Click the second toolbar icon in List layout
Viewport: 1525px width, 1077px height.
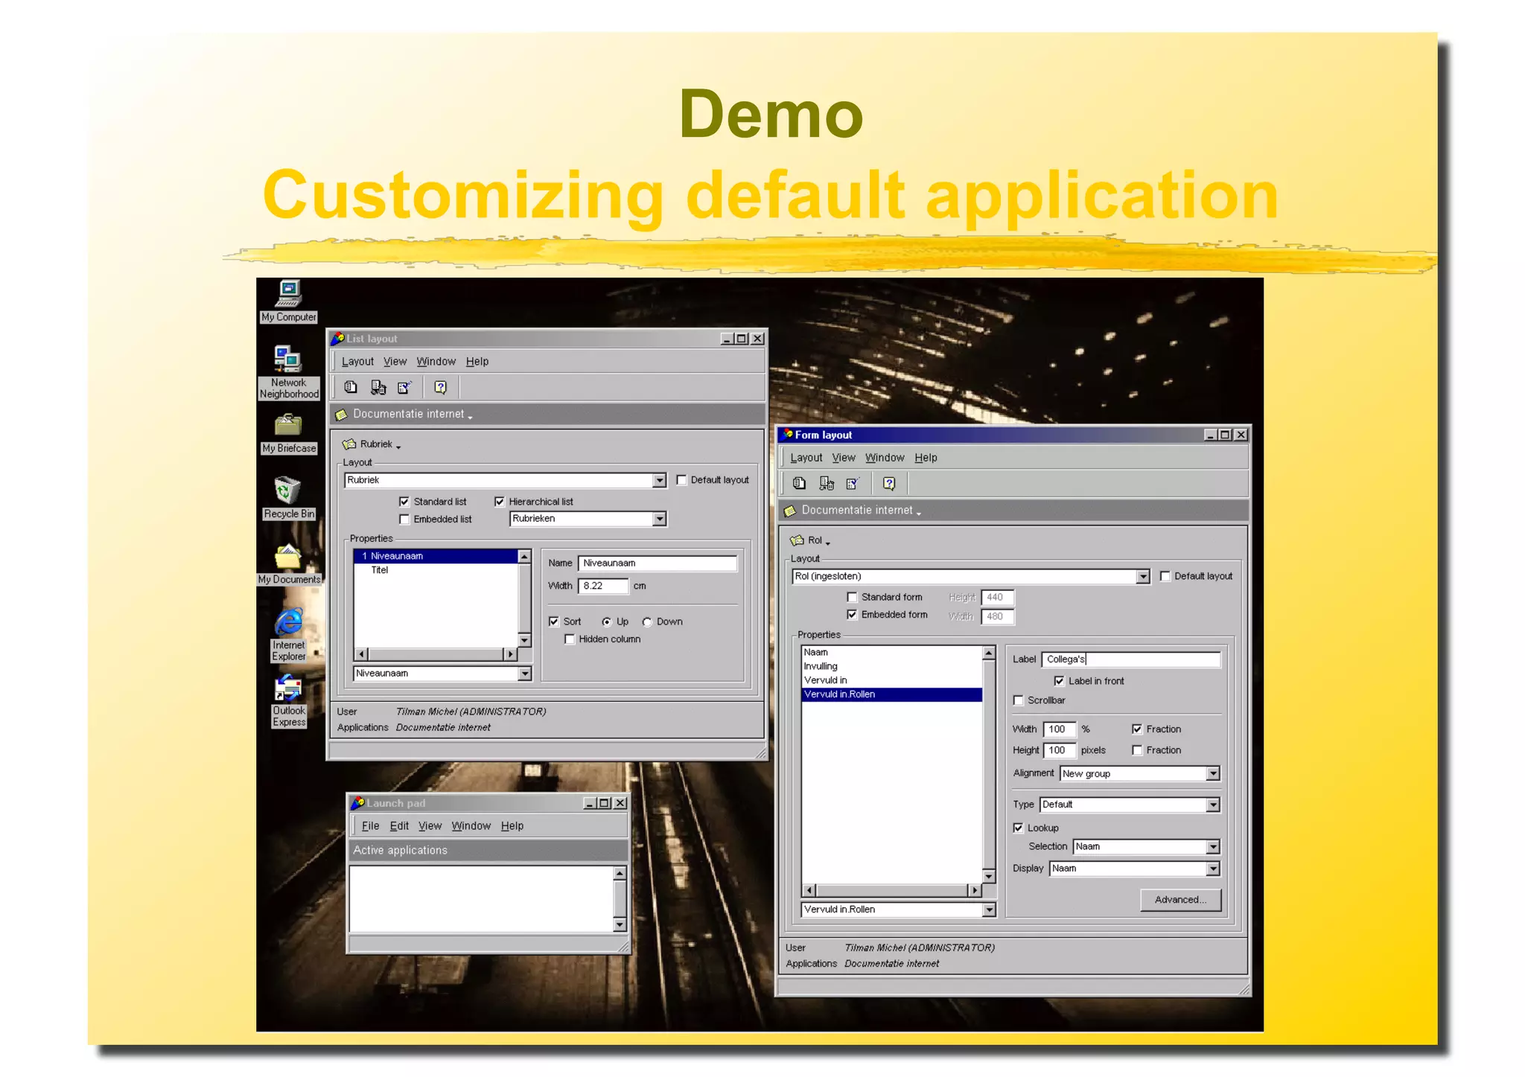tap(378, 387)
